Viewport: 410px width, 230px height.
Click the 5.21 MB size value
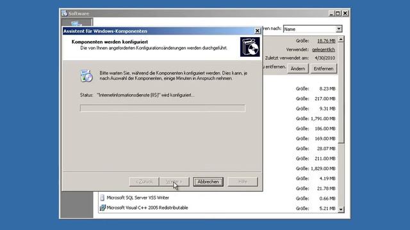coord(327,208)
